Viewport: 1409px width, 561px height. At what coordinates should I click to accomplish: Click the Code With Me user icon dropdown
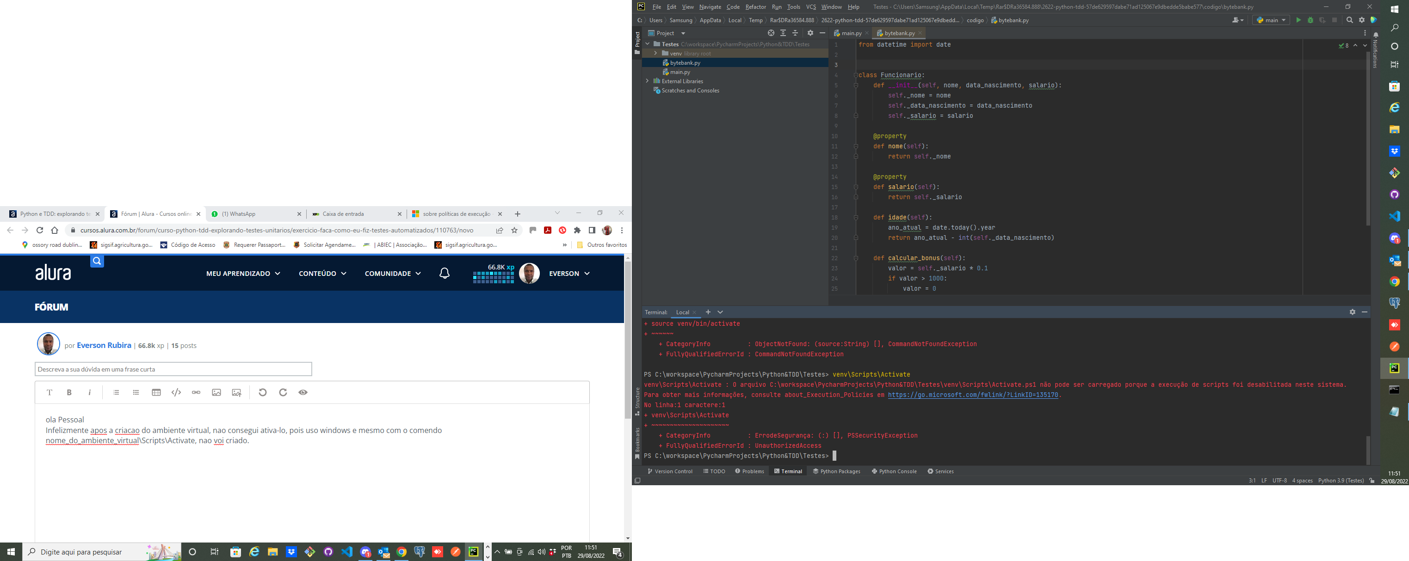coord(1238,20)
